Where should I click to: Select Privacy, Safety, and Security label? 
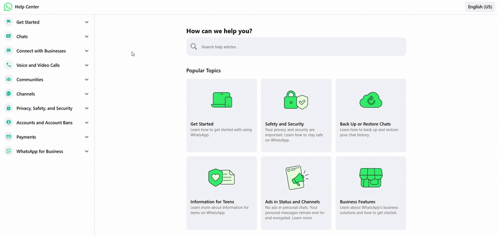[44, 108]
